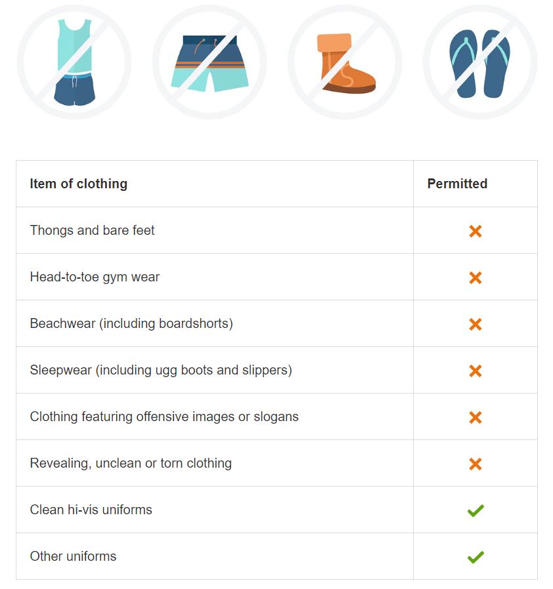The height and width of the screenshot is (589, 553).
Task: Select the Permitted column header
Action: 458,184
